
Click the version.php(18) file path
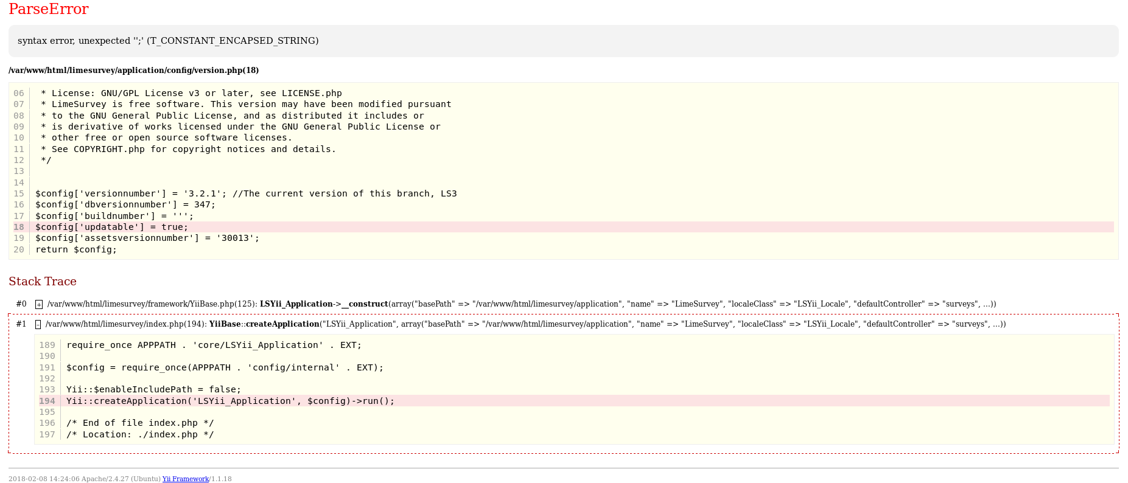coord(133,71)
